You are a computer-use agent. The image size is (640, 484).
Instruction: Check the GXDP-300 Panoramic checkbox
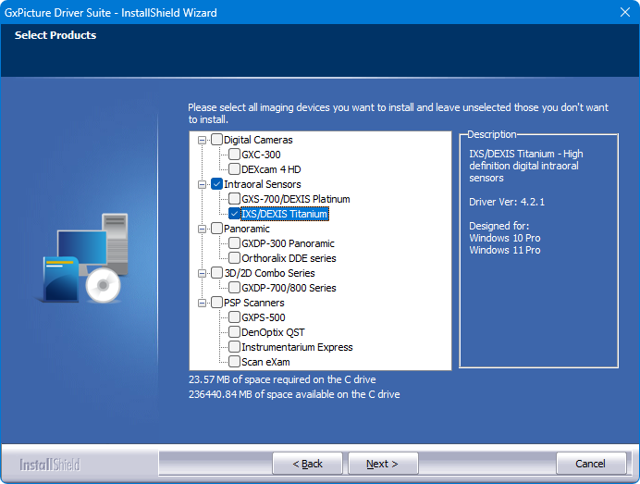pos(235,243)
